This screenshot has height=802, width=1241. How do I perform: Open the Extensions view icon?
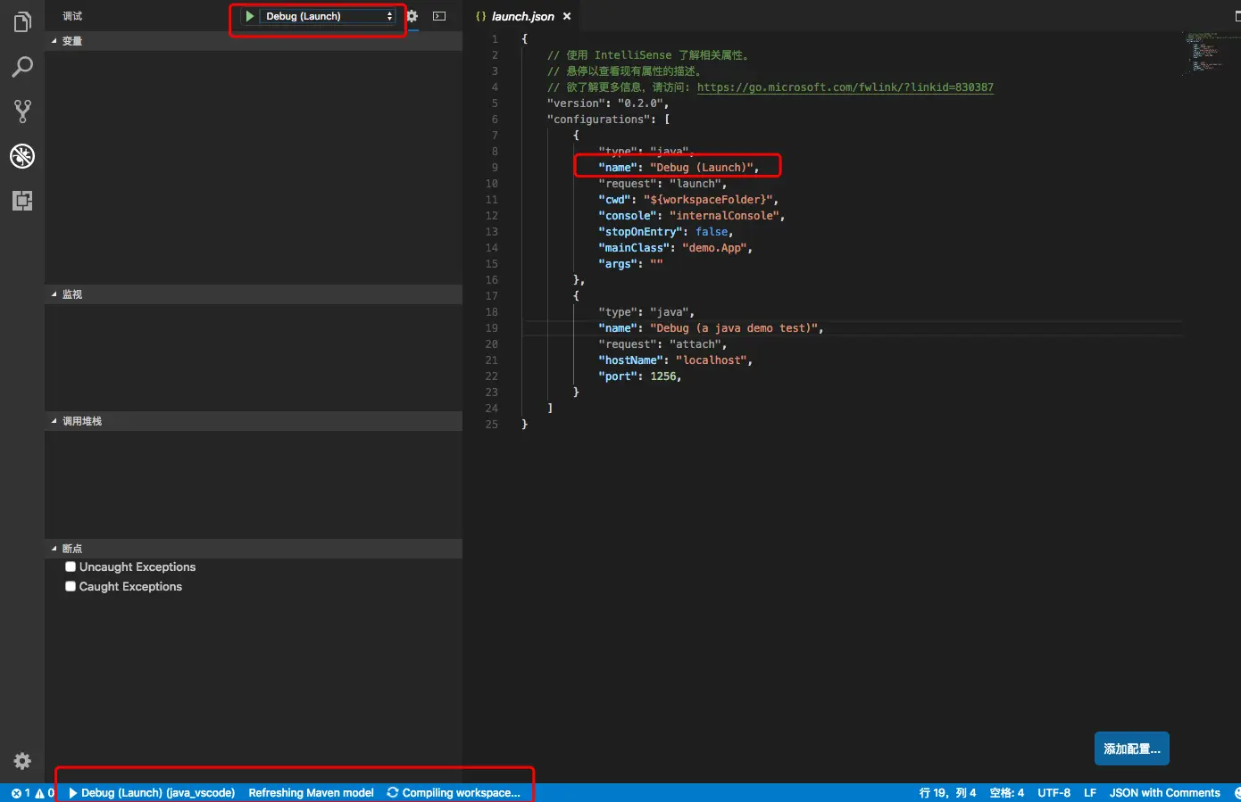tap(22, 201)
